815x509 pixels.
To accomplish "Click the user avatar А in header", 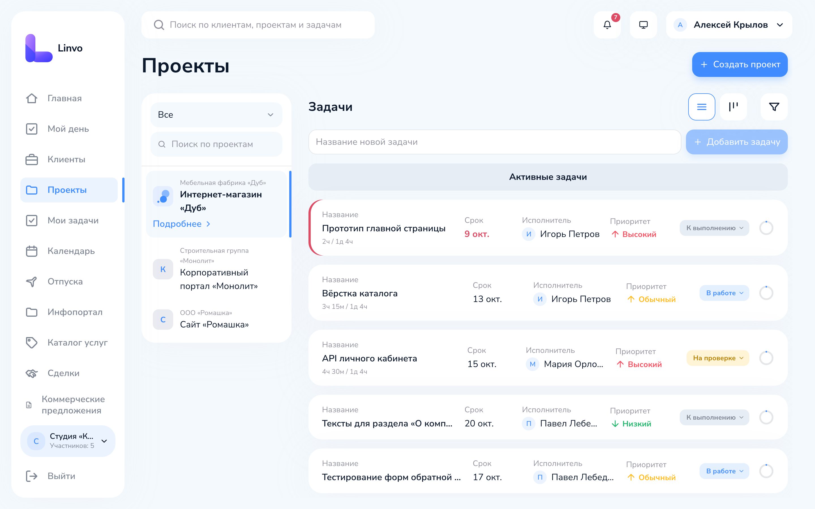I will (x=680, y=25).
